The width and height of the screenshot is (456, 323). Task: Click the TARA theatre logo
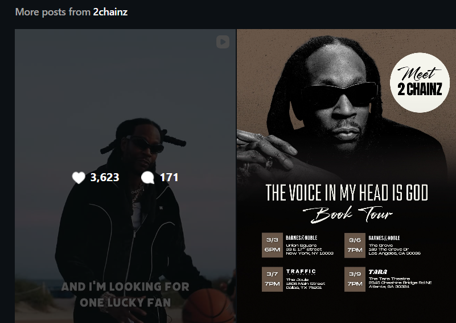tap(378, 272)
